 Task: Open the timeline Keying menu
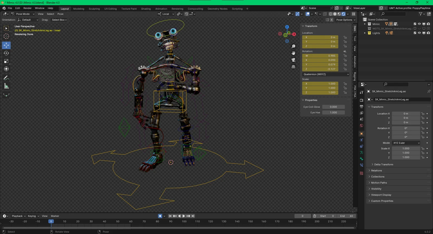tap(33, 216)
